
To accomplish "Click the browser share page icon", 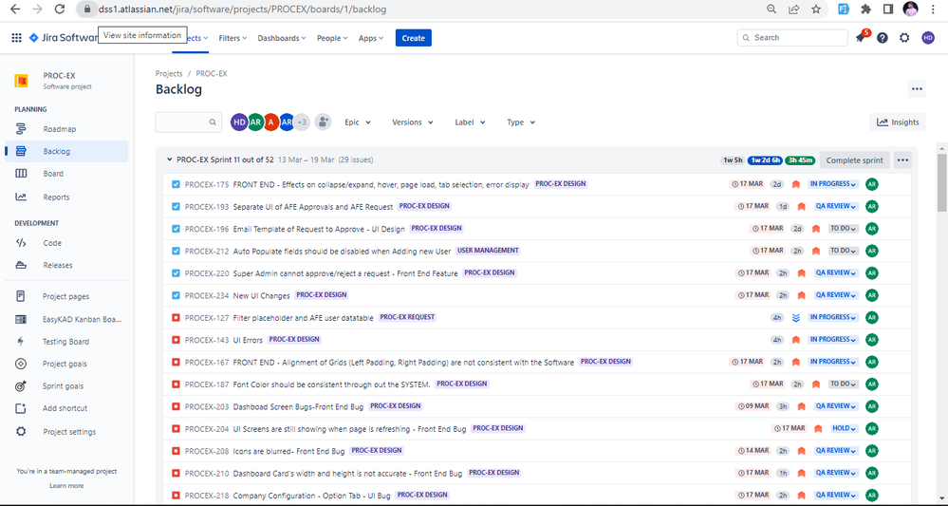I will pyautogui.click(x=794, y=9).
